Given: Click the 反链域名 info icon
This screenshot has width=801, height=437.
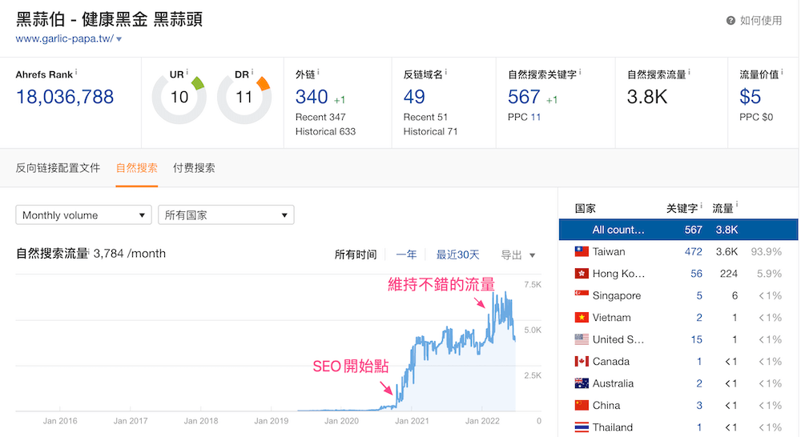Looking at the screenshot, I should click(446, 73).
